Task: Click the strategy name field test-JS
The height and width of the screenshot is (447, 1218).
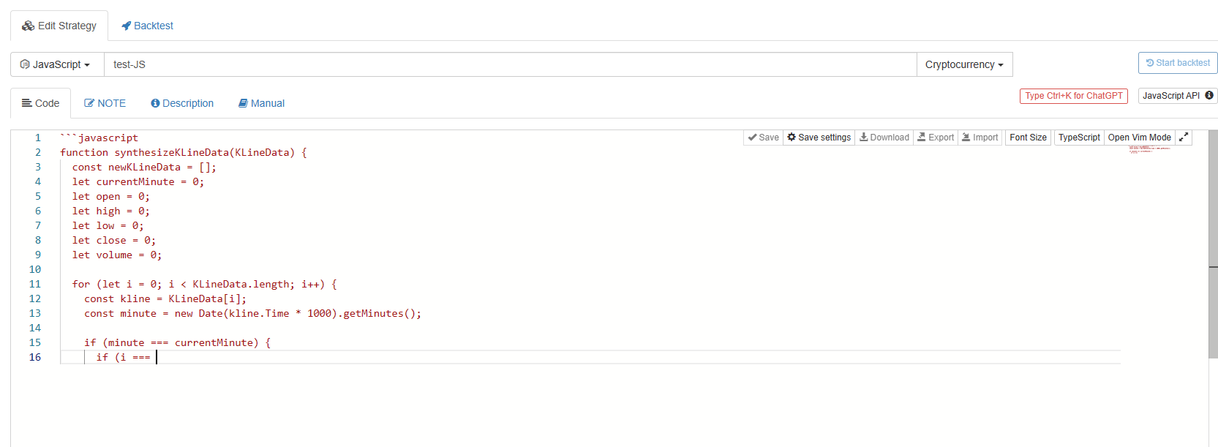Action: point(510,64)
